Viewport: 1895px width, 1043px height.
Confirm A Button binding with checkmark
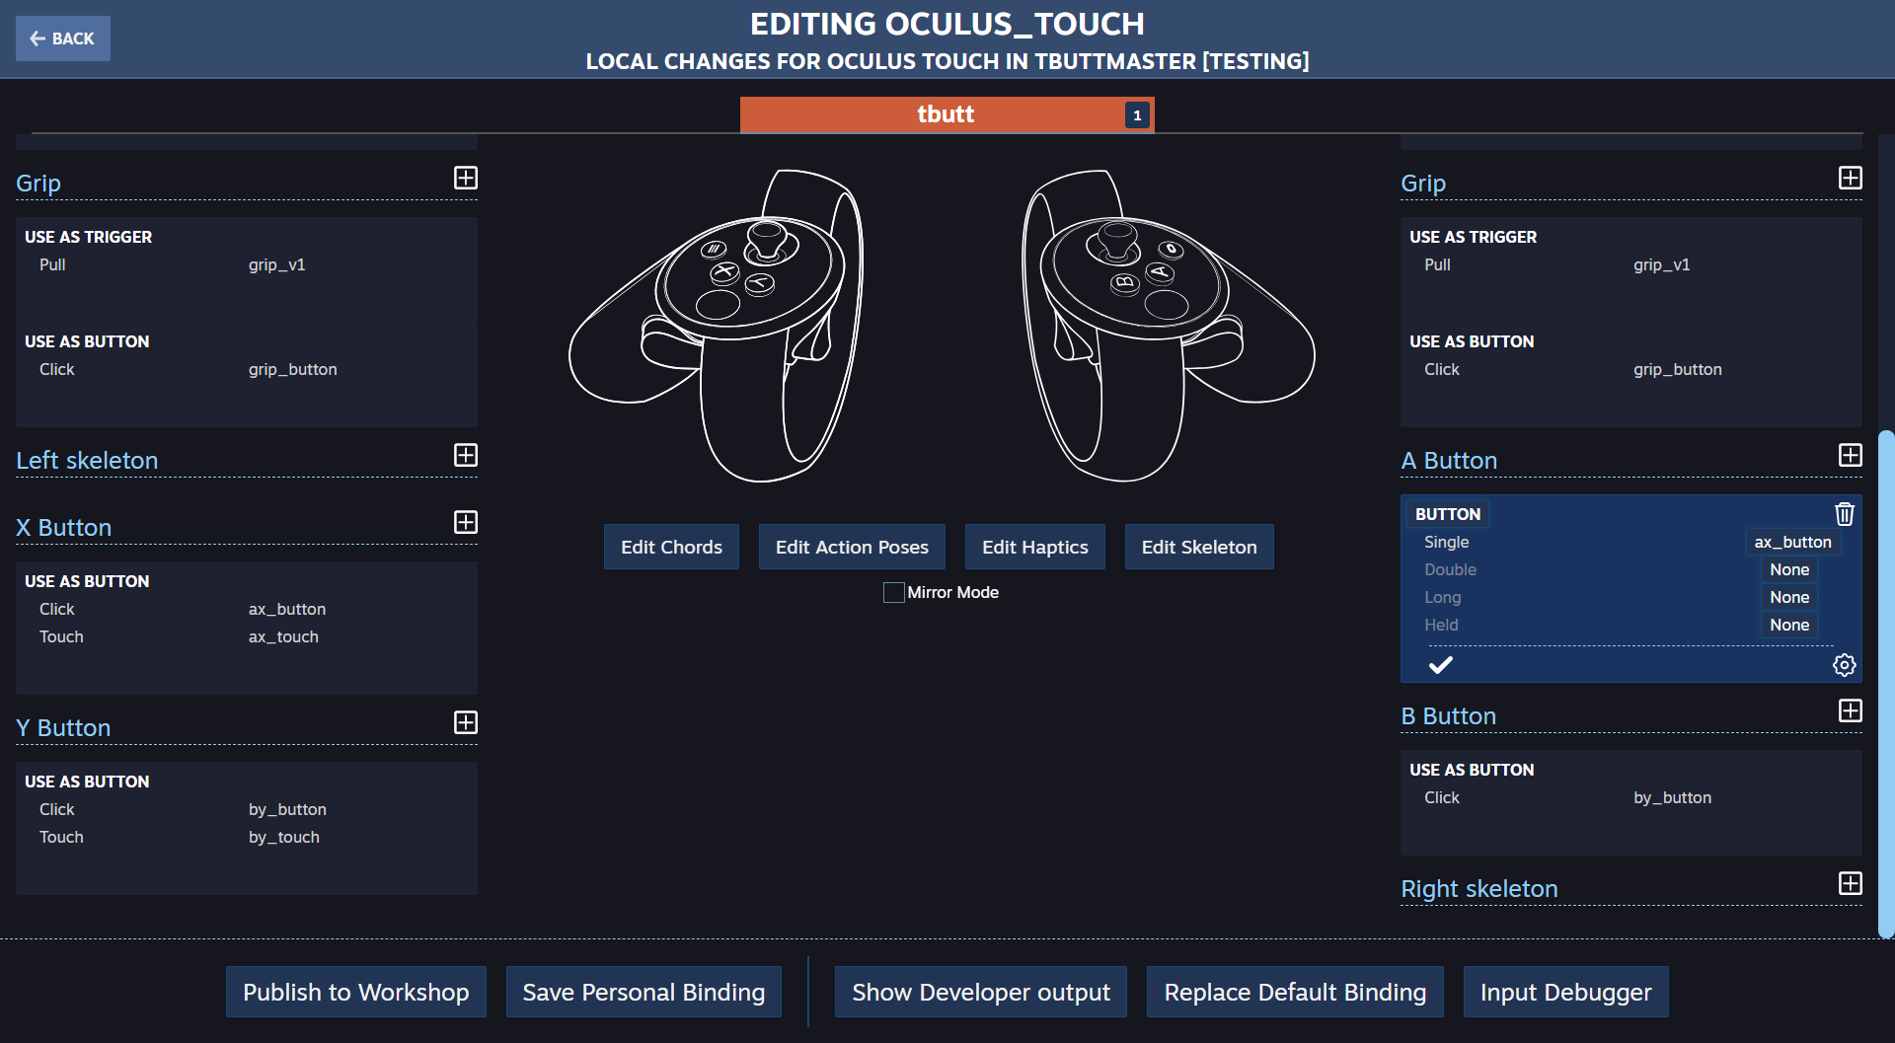pyautogui.click(x=1441, y=665)
